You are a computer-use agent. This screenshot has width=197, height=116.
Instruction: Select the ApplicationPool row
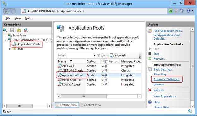99,75
